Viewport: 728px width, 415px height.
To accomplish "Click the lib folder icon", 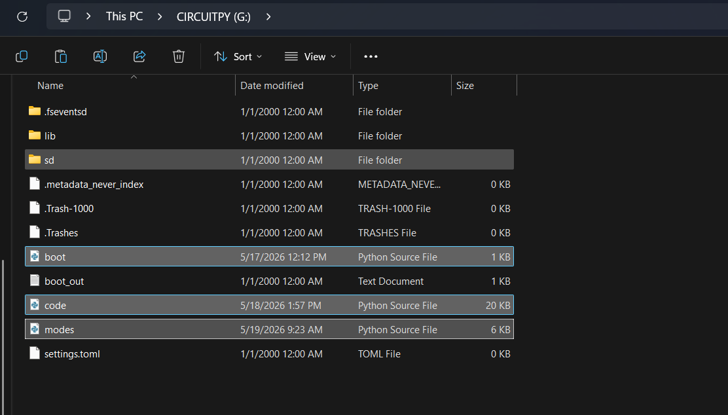I will (34, 135).
